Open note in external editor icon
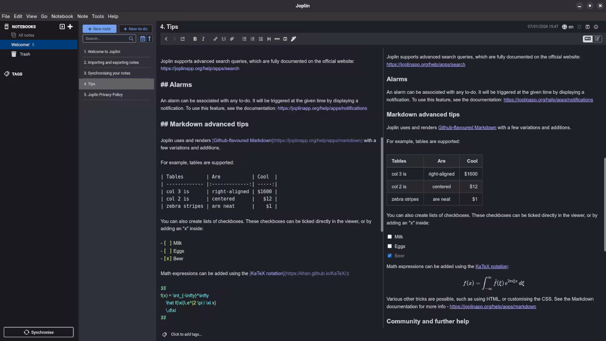The height and width of the screenshot is (341, 606). [183, 39]
